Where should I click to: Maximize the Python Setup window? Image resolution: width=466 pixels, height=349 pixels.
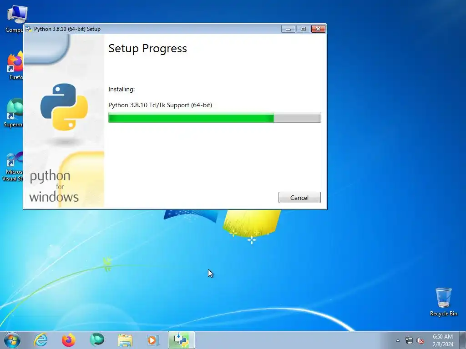303,29
